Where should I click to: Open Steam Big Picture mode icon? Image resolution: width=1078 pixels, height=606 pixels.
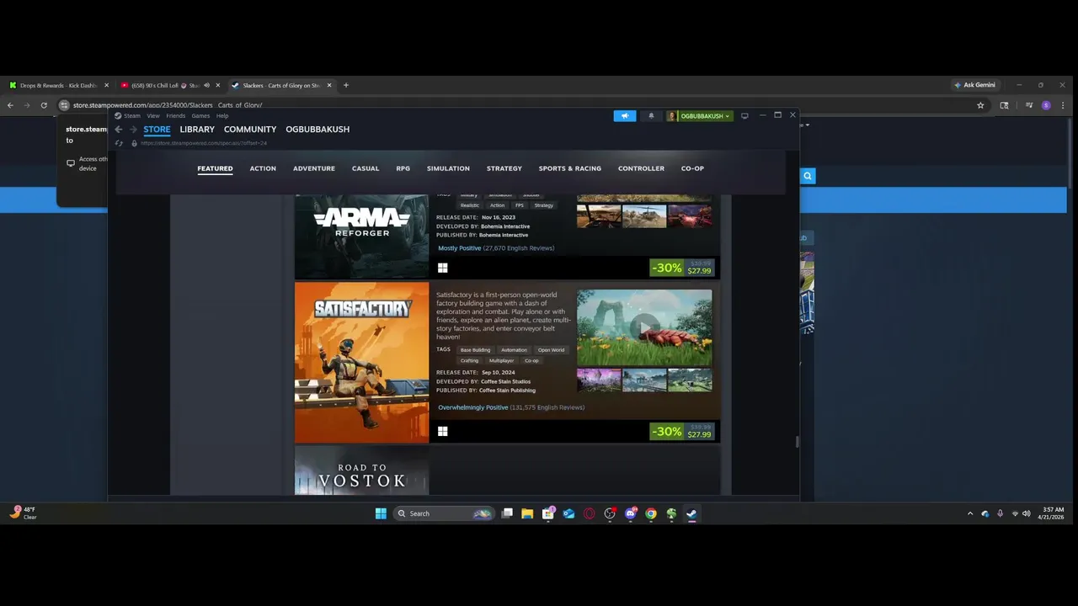pos(744,115)
